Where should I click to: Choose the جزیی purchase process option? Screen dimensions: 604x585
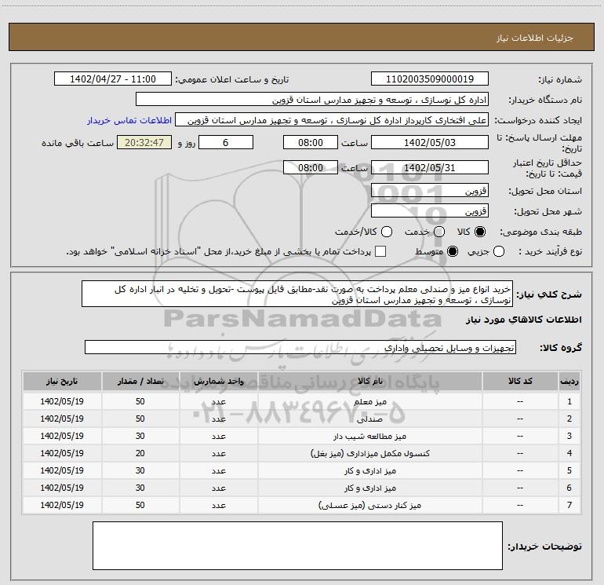pos(499,251)
